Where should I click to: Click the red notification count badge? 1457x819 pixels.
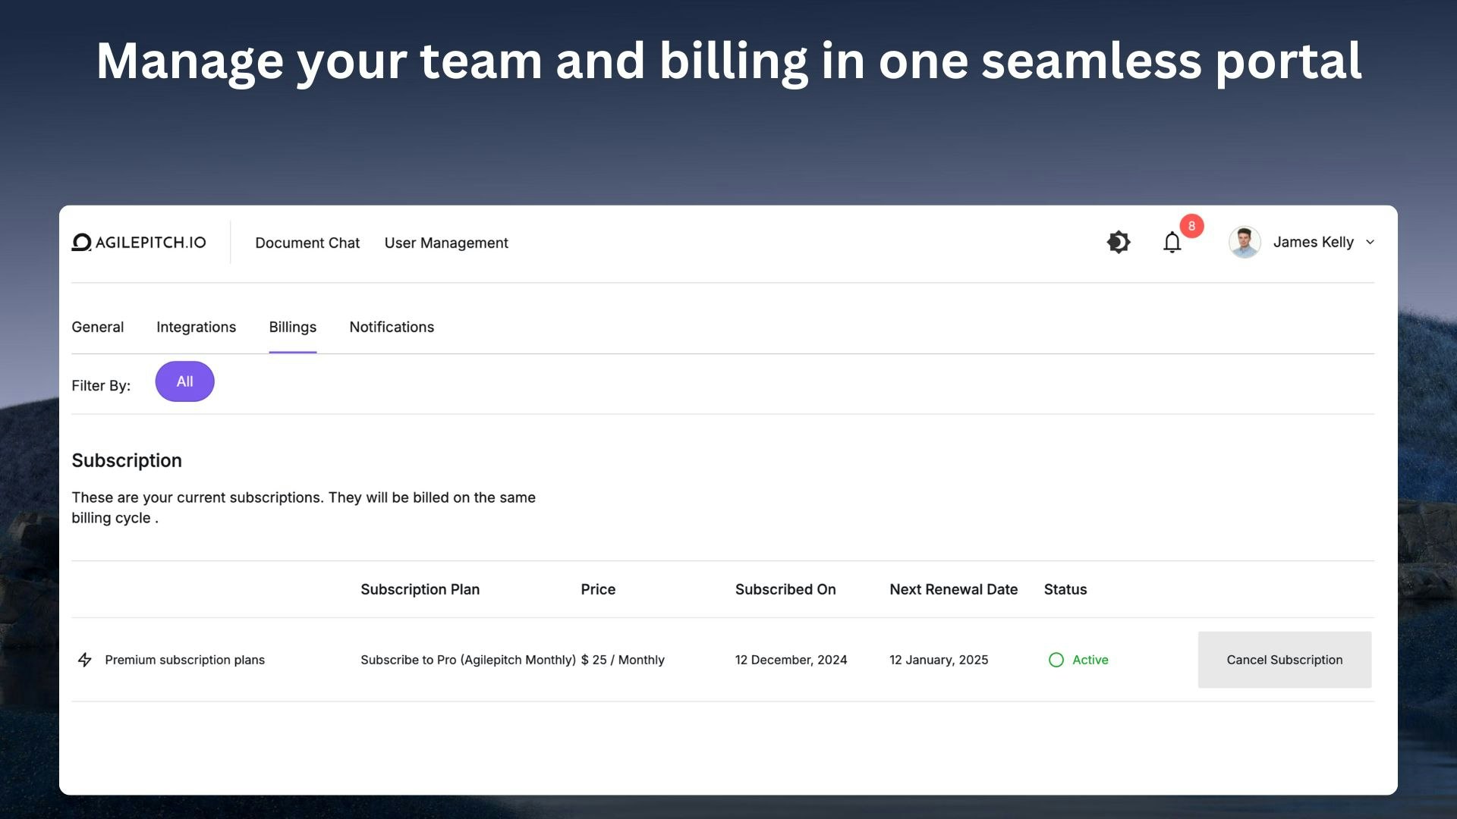coord(1191,226)
